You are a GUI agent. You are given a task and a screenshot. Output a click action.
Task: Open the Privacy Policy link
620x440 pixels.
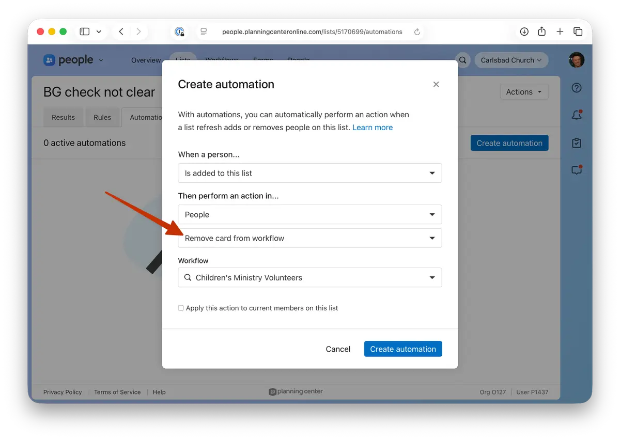click(63, 392)
